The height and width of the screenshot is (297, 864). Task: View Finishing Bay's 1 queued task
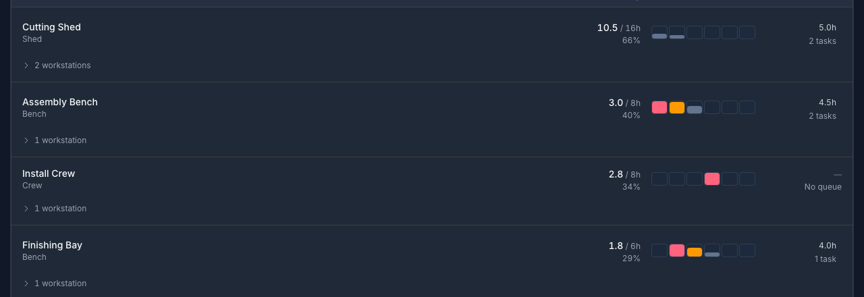pos(825,259)
